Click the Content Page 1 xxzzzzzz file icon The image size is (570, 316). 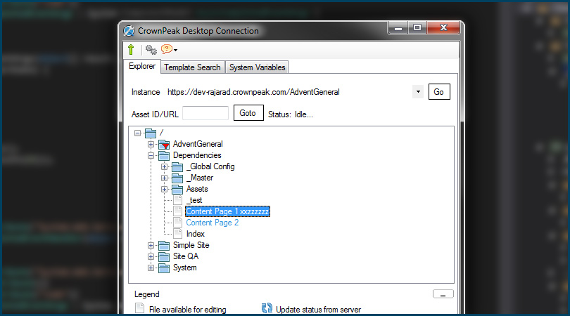(178, 211)
